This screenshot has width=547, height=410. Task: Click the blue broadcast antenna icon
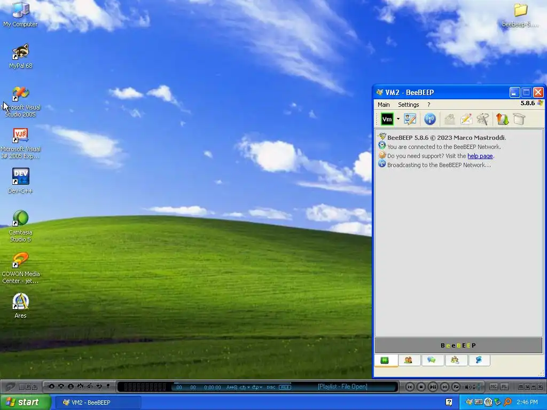[x=430, y=119]
